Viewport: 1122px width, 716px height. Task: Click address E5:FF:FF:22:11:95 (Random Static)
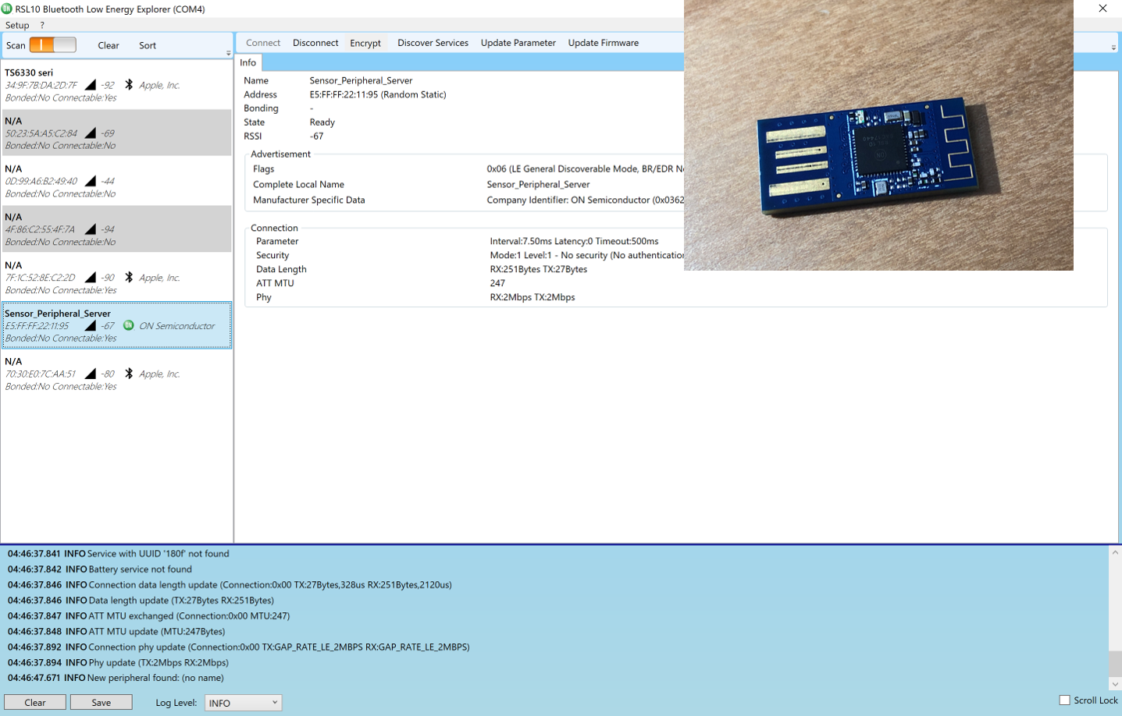pos(378,94)
